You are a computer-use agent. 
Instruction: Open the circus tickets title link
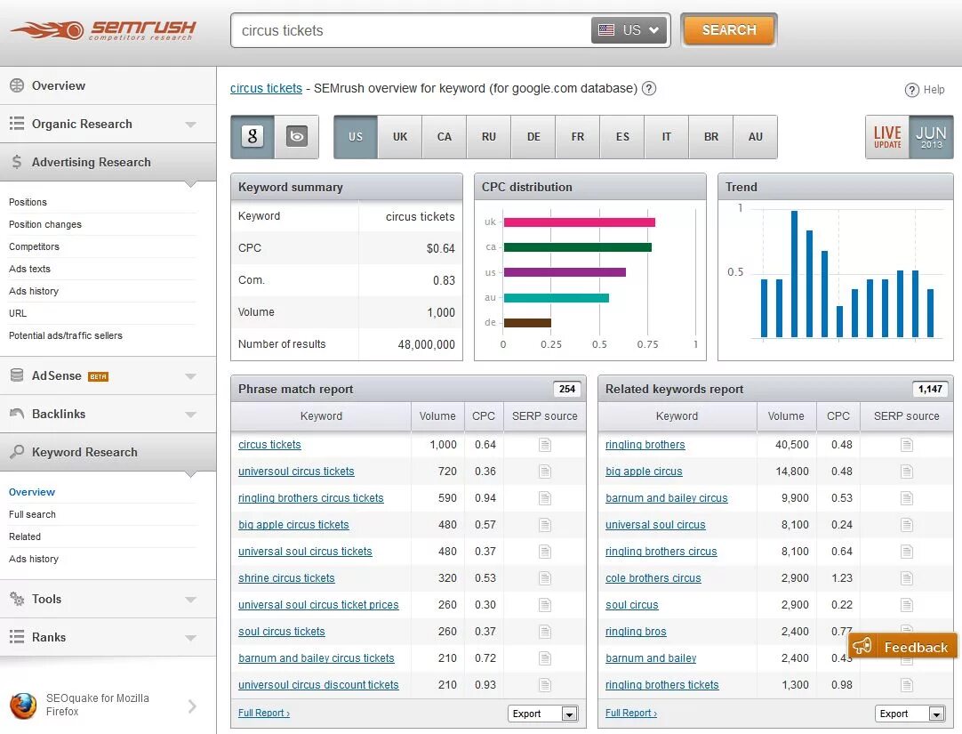266,88
